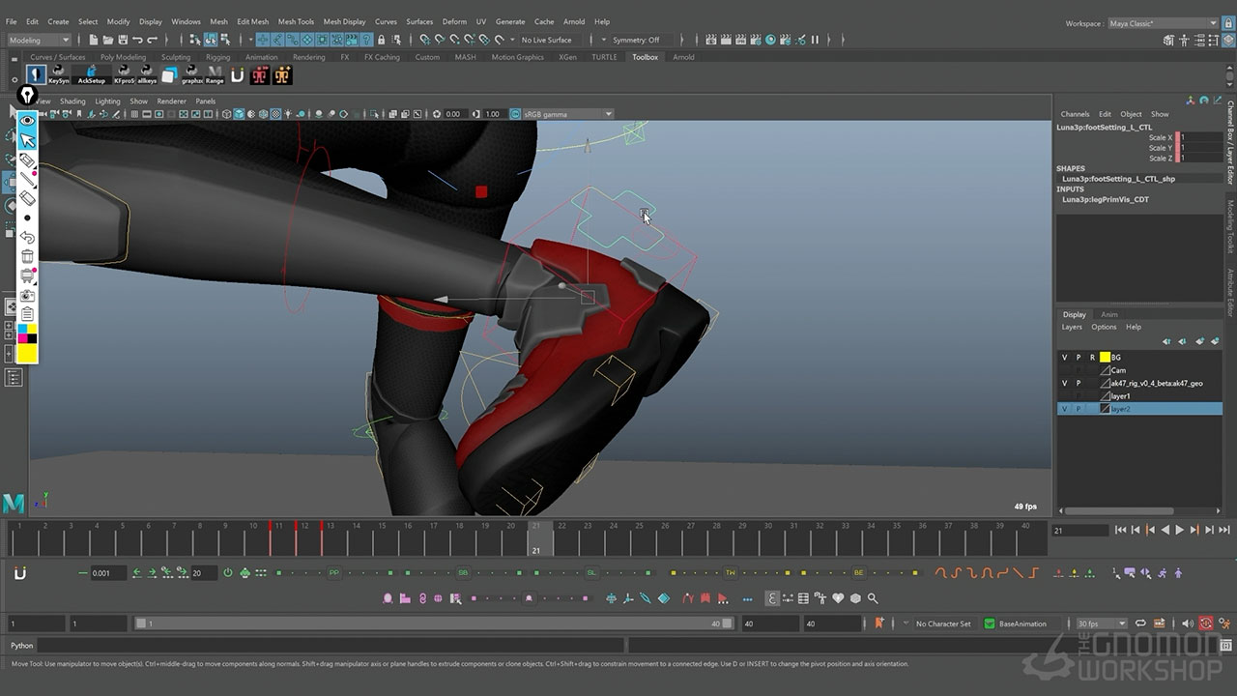This screenshot has height=696, width=1237.
Task: Expand the sRGB gamma view transform dropdown
Action: pos(608,114)
